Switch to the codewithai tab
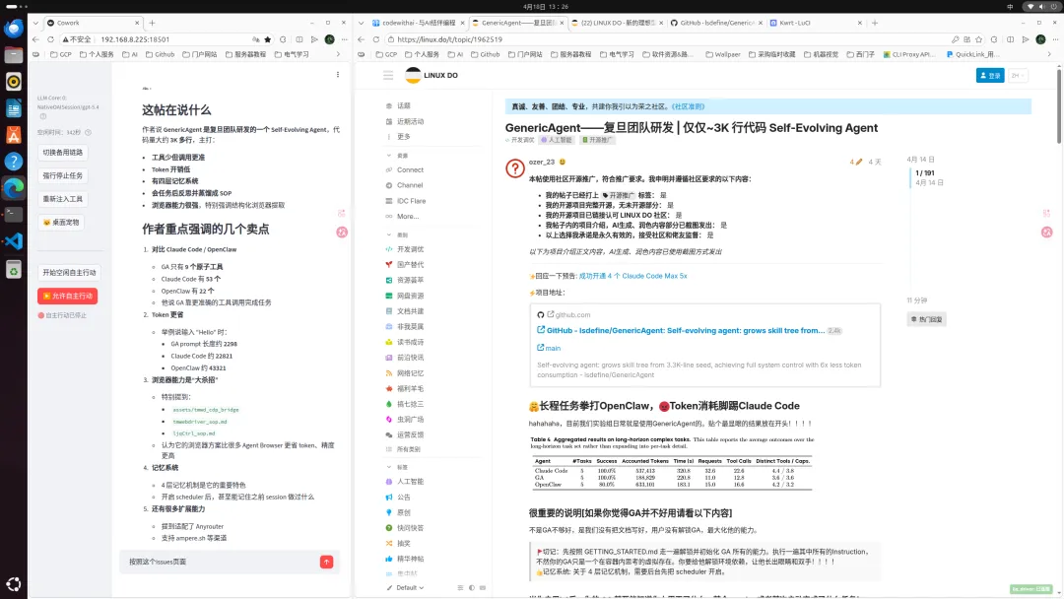Image resolution: width=1064 pixels, height=599 pixels. (x=418, y=23)
